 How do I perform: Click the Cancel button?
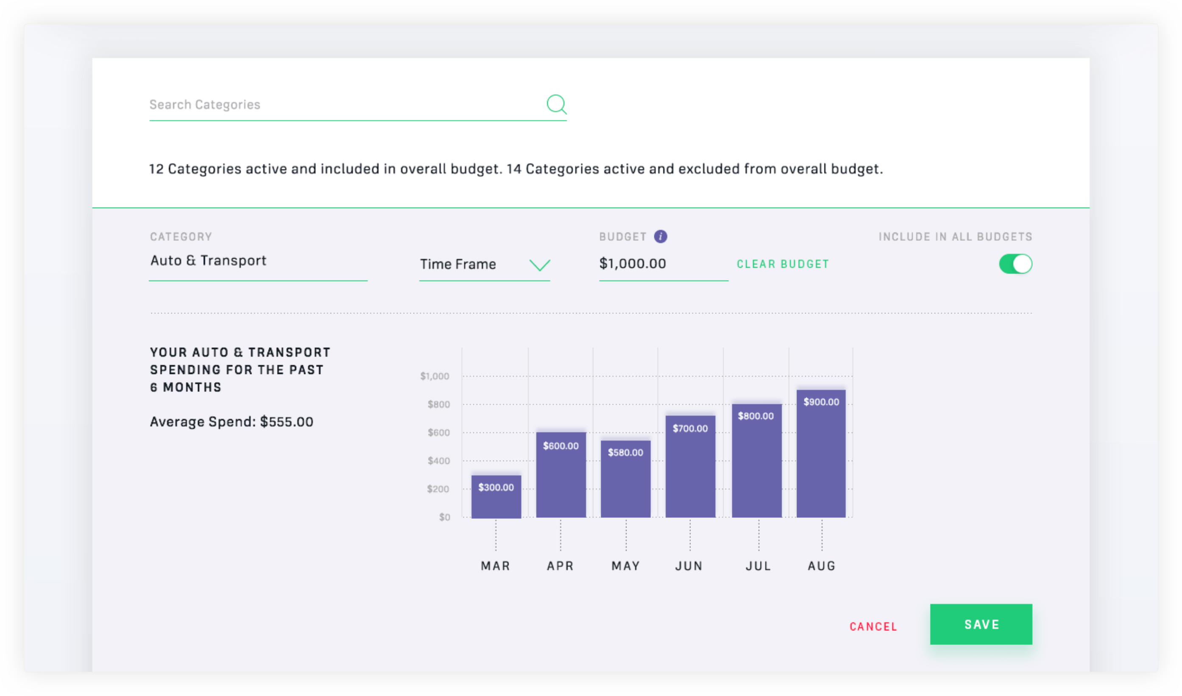pyautogui.click(x=873, y=626)
